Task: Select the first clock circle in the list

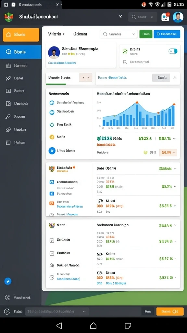Action: click(52, 103)
